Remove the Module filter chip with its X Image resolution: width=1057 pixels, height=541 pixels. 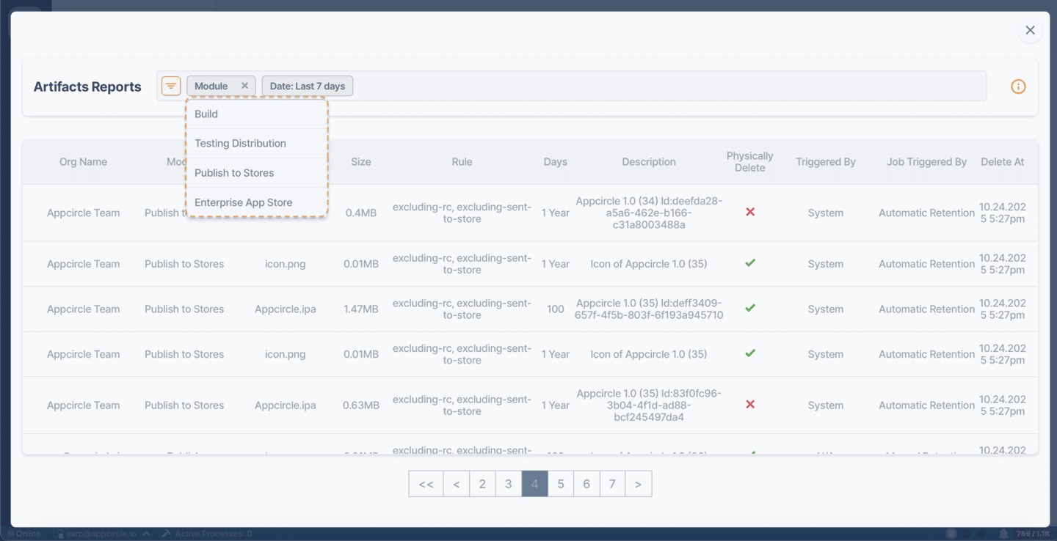(245, 85)
